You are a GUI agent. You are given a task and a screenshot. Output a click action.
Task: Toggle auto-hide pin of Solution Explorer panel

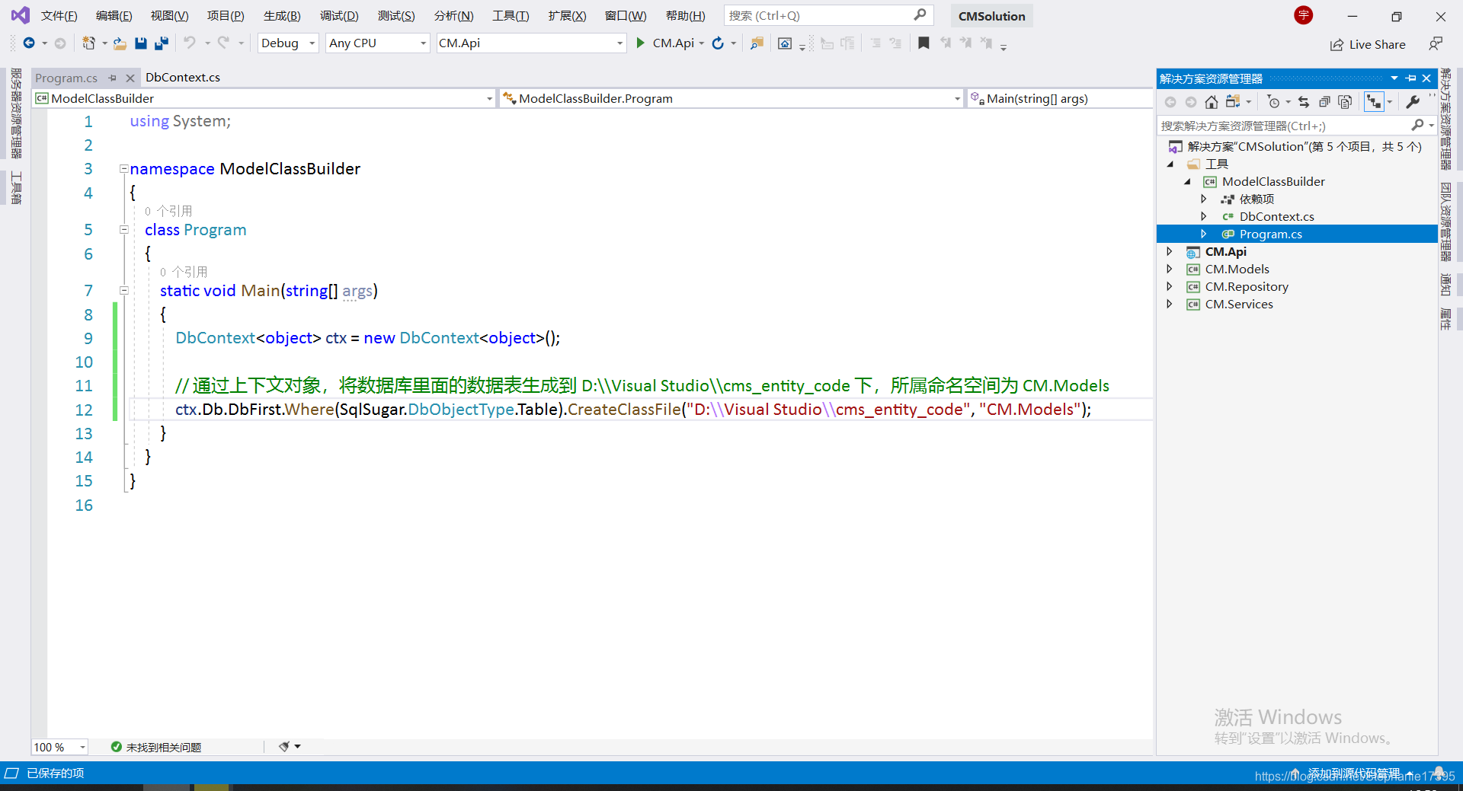1410,78
